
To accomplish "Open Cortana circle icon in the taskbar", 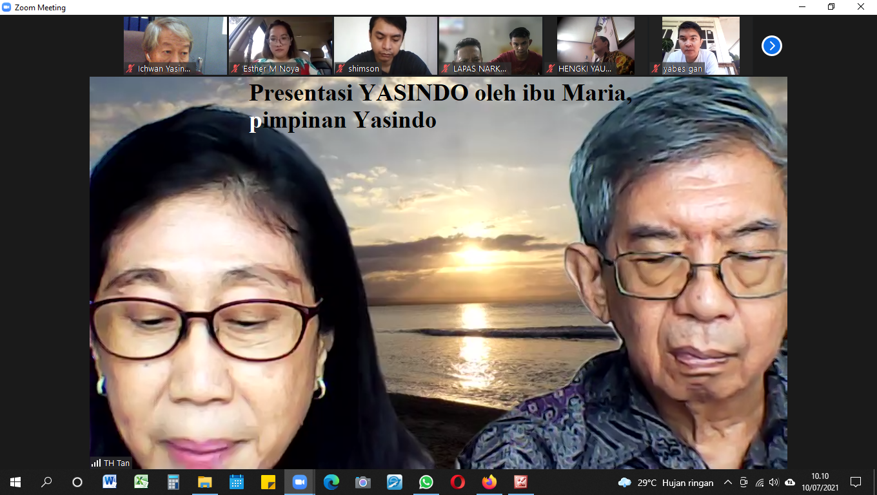I will [x=77, y=482].
